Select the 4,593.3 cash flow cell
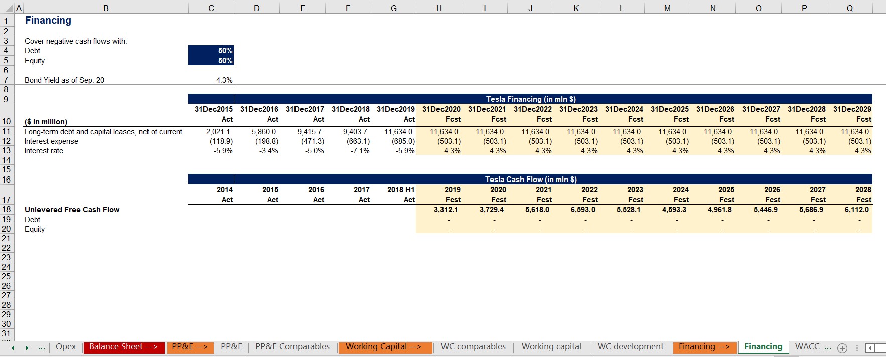 [x=667, y=210]
